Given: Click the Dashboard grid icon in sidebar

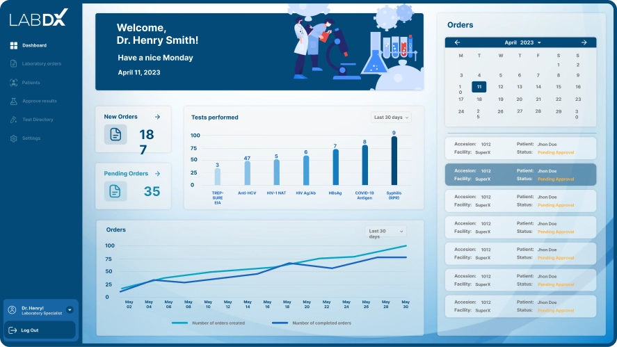Looking at the screenshot, I should [14, 46].
